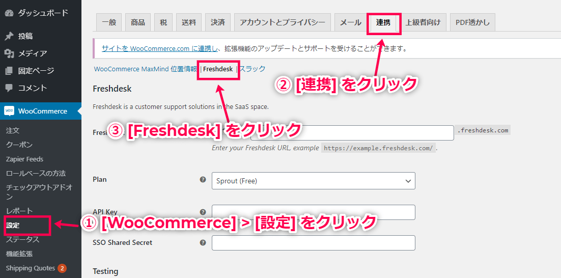Click the Woo logo icon in sidebar
This screenshot has height=278, width=561.
tap(9, 111)
